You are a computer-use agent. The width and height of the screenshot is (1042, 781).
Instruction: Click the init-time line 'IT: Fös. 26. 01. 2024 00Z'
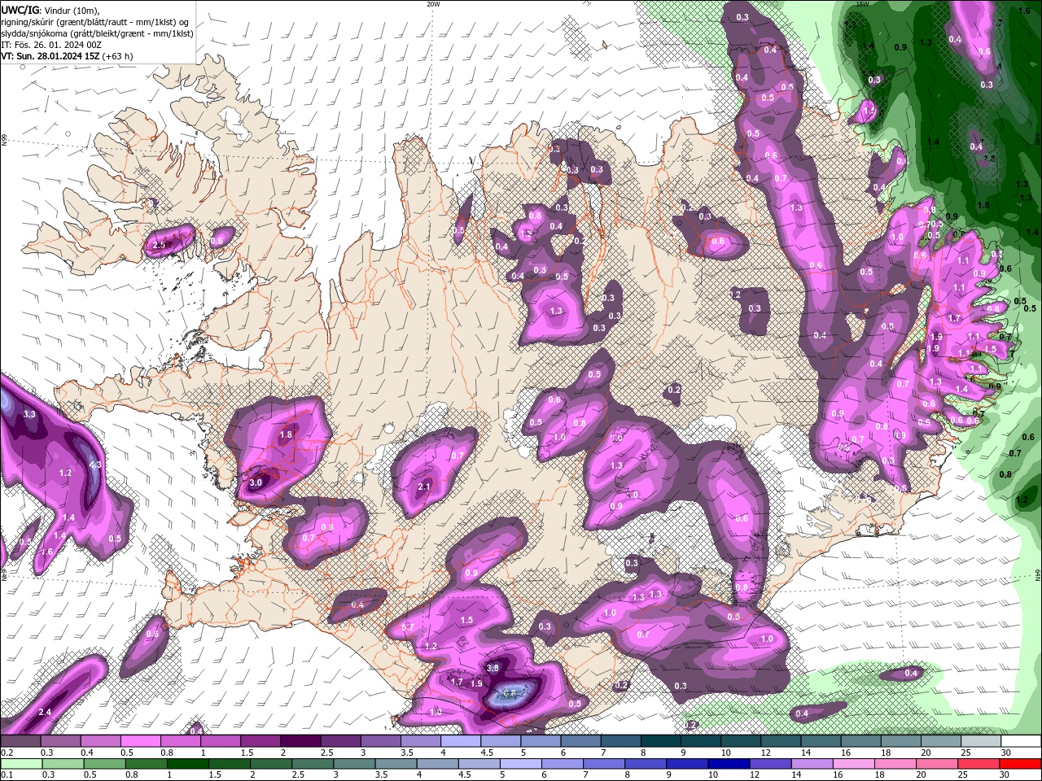pos(51,45)
